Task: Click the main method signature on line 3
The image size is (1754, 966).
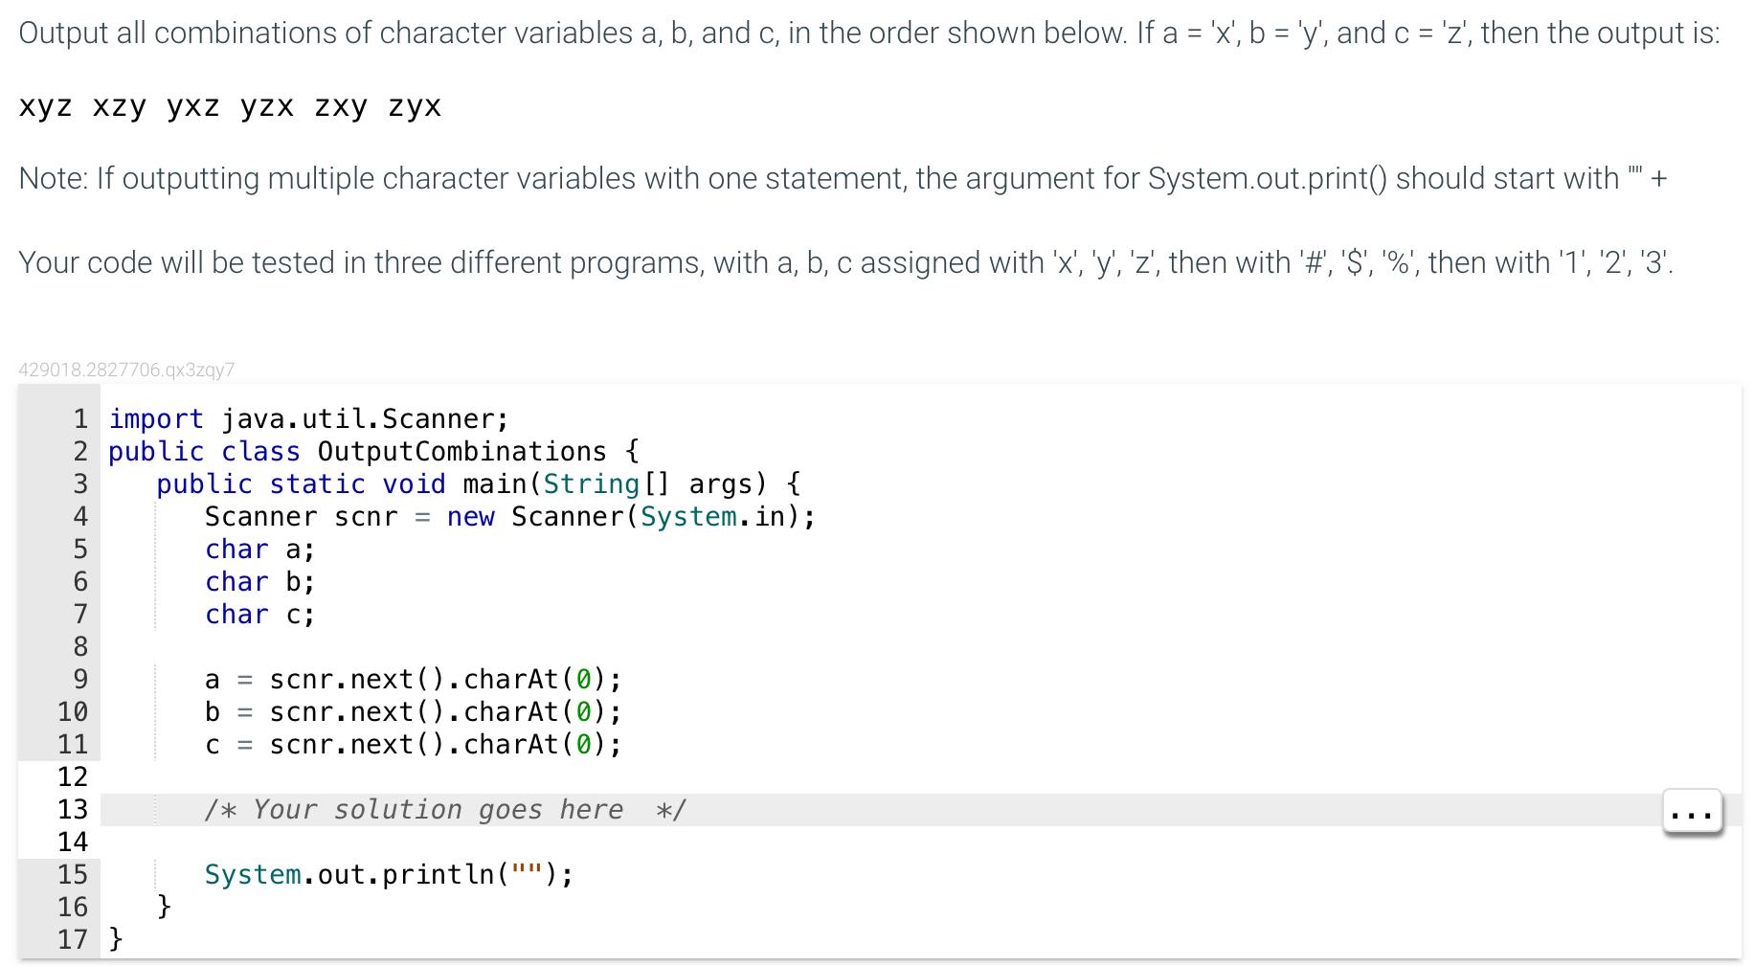Action: (x=477, y=483)
